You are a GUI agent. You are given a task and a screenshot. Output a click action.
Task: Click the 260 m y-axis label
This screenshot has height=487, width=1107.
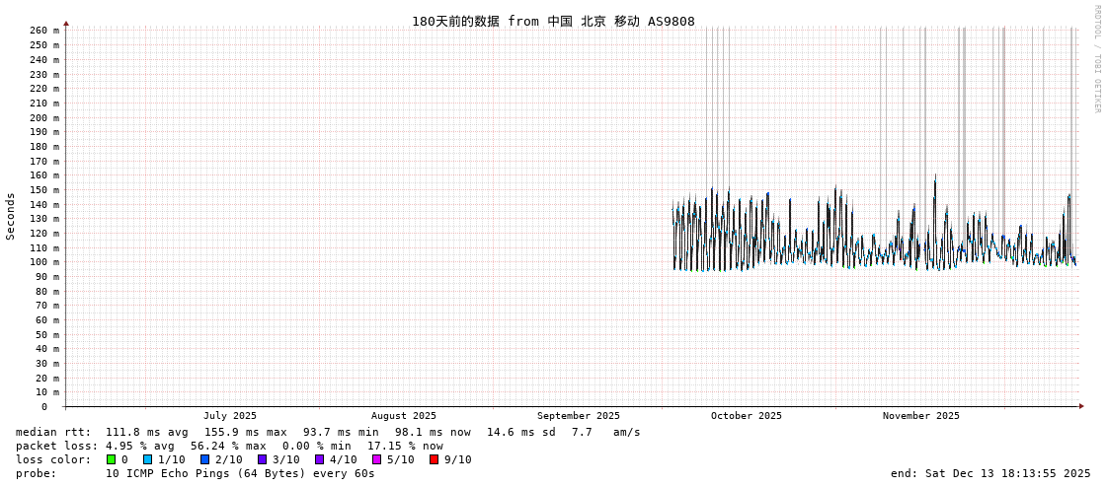point(43,31)
